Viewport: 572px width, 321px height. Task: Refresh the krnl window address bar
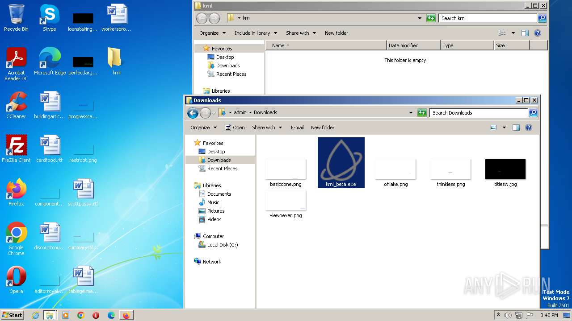pyautogui.click(x=431, y=18)
